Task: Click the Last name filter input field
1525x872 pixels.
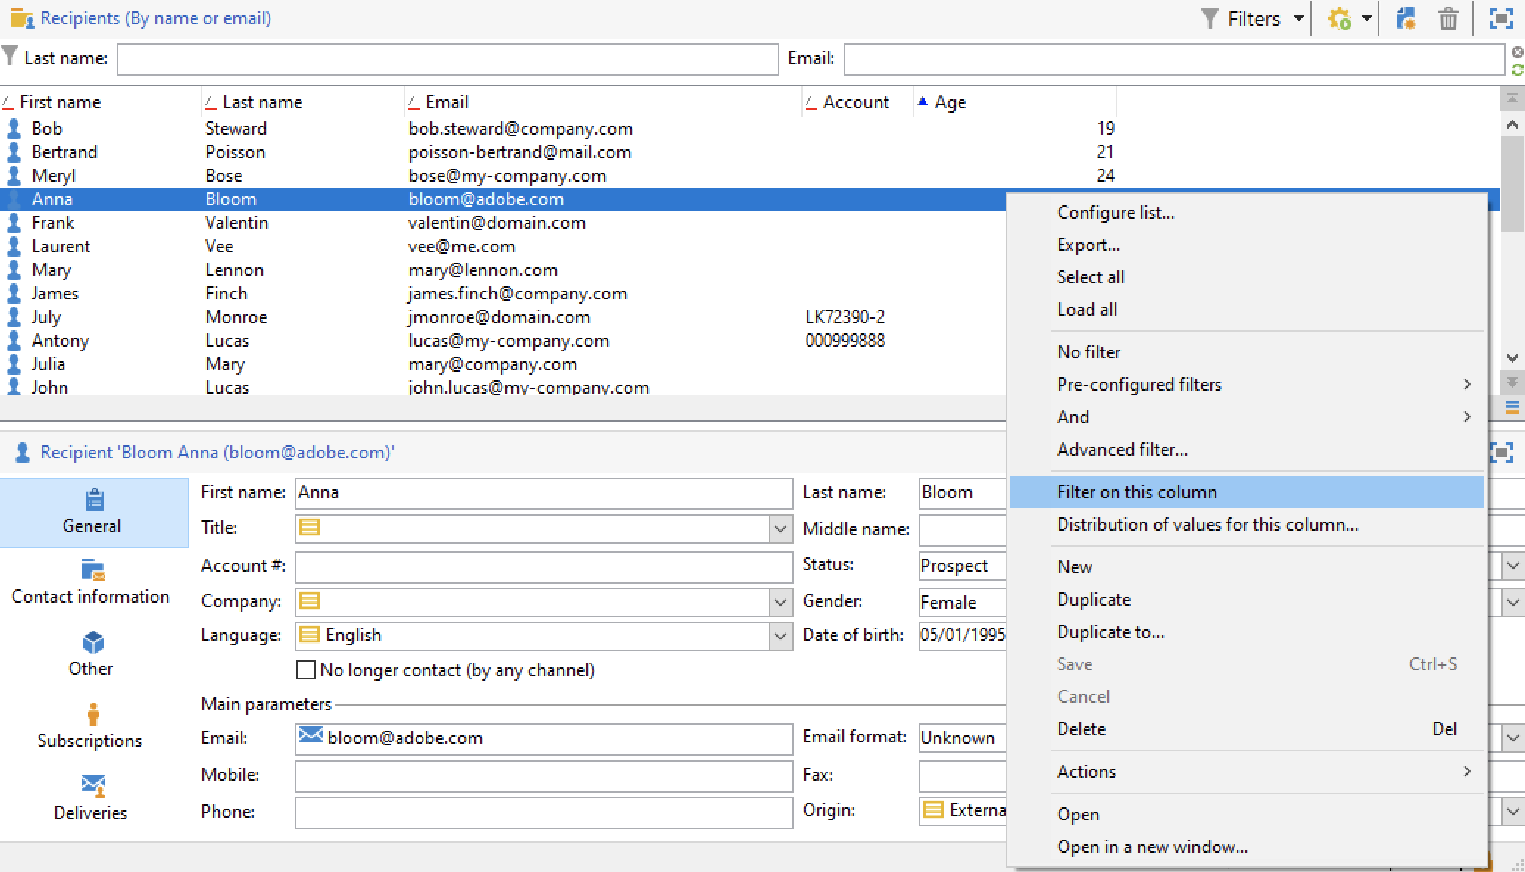Action: (x=447, y=59)
